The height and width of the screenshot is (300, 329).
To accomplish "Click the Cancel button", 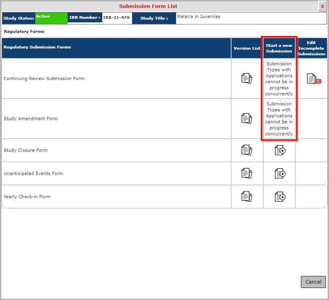I will 313,282.
